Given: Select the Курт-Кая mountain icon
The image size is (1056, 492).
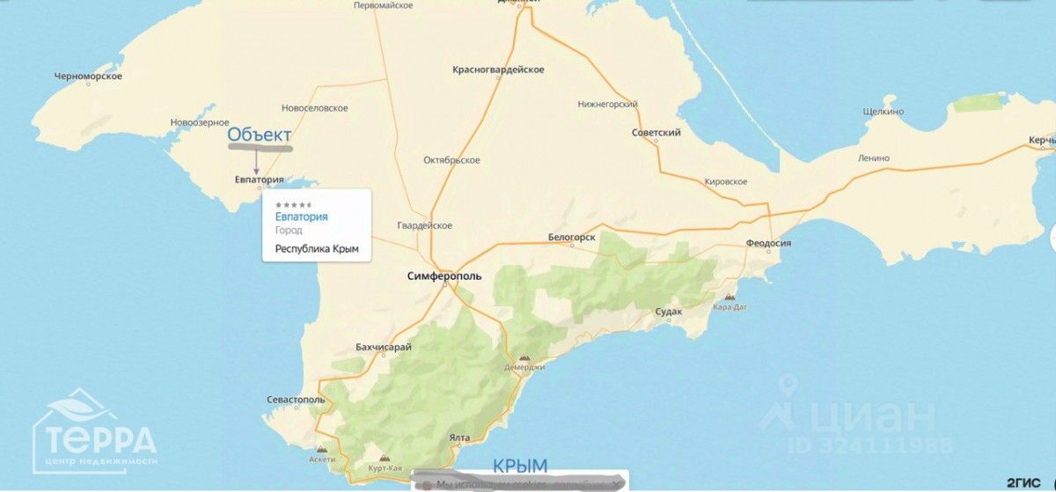Looking at the screenshot, I should pyautogui.click(x=385, y=459).
